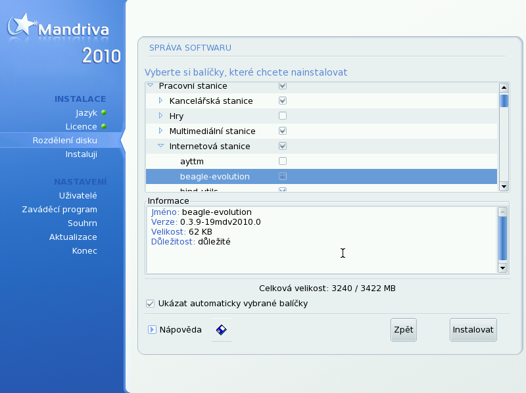Check the ayttm package checkbox
Viewport: 526px width, 393px height.
pos(283,161)
